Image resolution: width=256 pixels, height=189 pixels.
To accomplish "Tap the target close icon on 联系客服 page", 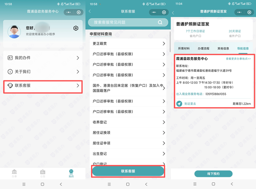I will (x=164, y=12).
